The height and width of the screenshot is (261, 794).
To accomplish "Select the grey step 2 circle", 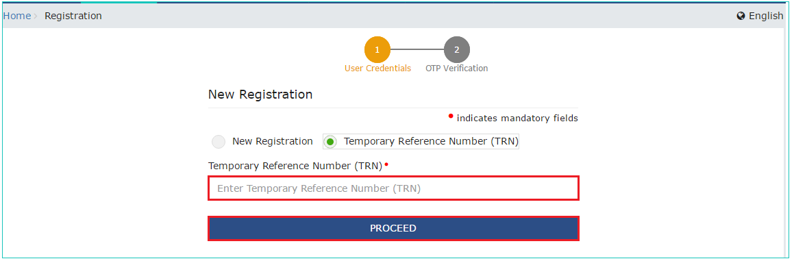I will tap(457, 50).
